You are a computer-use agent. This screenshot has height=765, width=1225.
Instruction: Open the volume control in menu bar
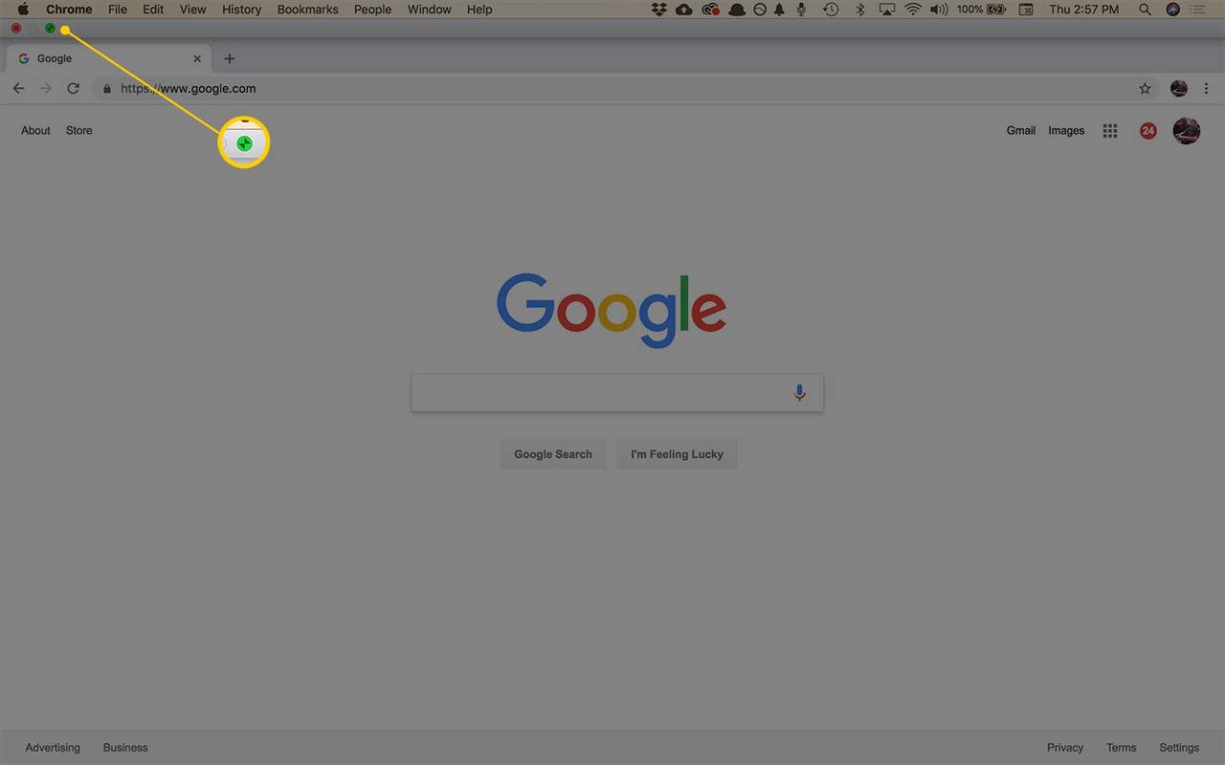(939, 10)
